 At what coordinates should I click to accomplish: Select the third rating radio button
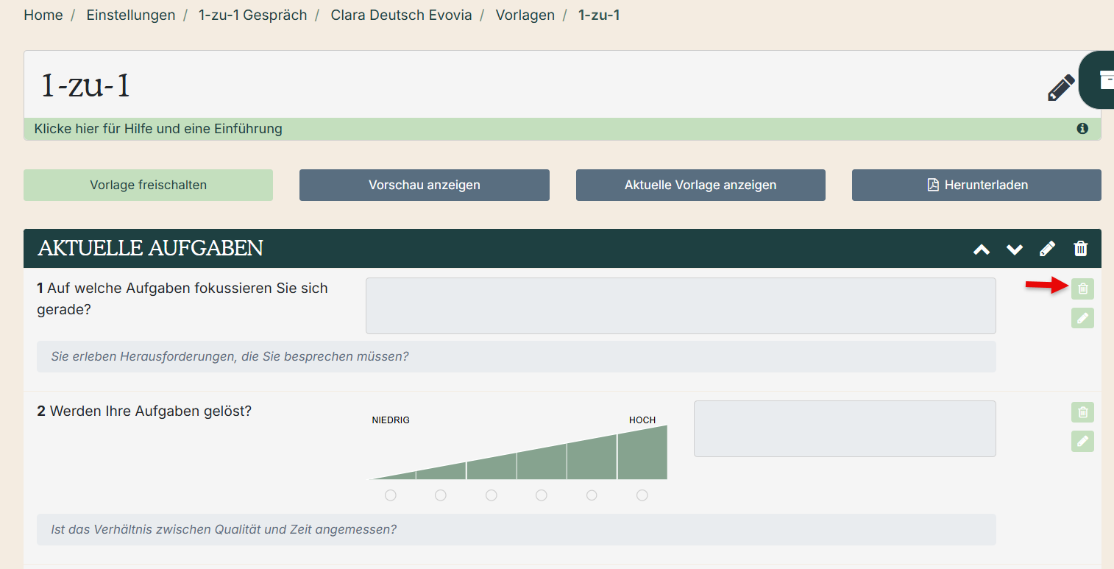point(492,495)
